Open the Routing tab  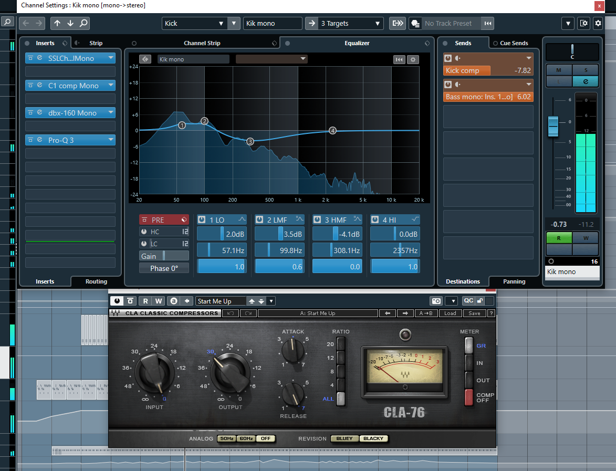click(96, 281)
